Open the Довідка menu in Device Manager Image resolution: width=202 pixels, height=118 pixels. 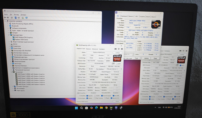click(x=23, y=15)
